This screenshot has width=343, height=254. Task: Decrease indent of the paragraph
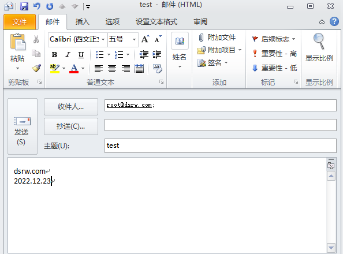pos(144,54)
